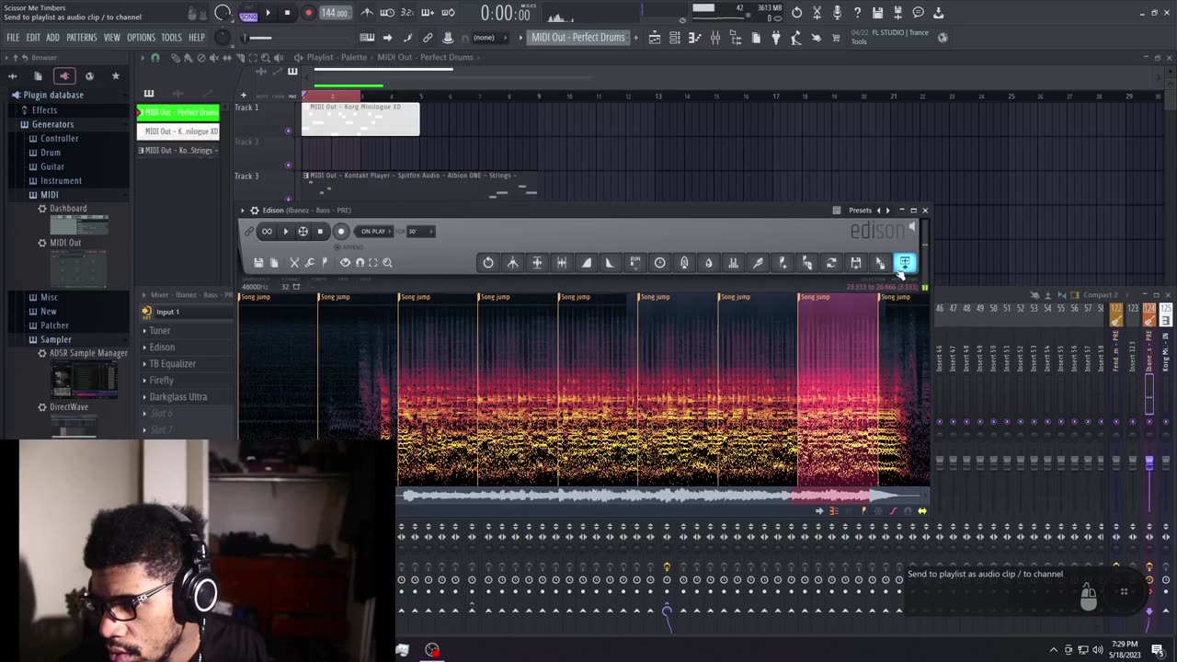Click the Edison stop button

tap(320, 232)
